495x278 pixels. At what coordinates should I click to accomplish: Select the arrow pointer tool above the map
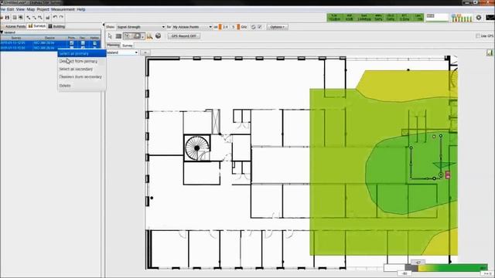click(110, 36)
